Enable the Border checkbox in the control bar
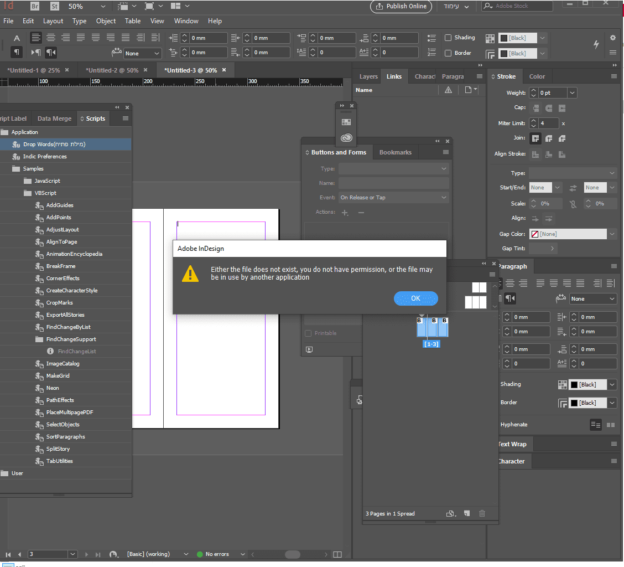Viewport: 624px width, 567px height. pyautogui.click(x=448, y=53)
